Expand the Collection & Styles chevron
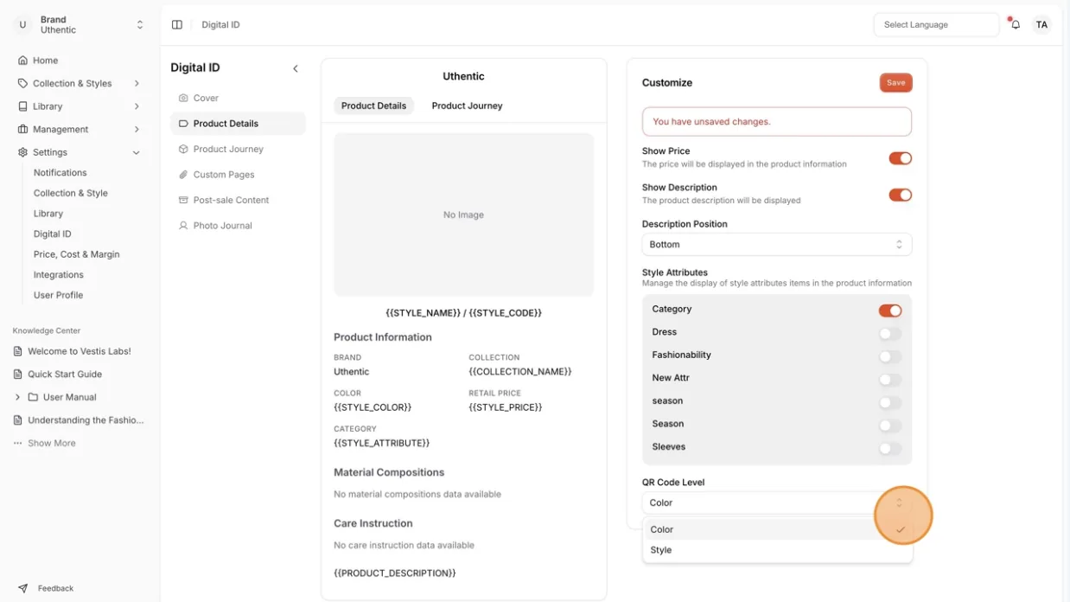Screen dimensions: 1070x602 (x=137, y=84)
